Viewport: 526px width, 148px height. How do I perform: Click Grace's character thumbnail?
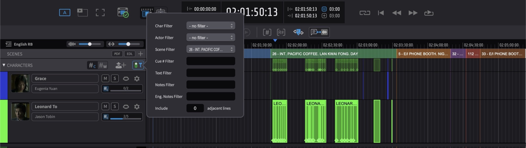pyautogui.click(x=20, y=83)
